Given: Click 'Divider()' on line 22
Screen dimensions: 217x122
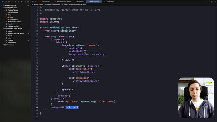Looking at the screenshot, I should pos(68,60).
